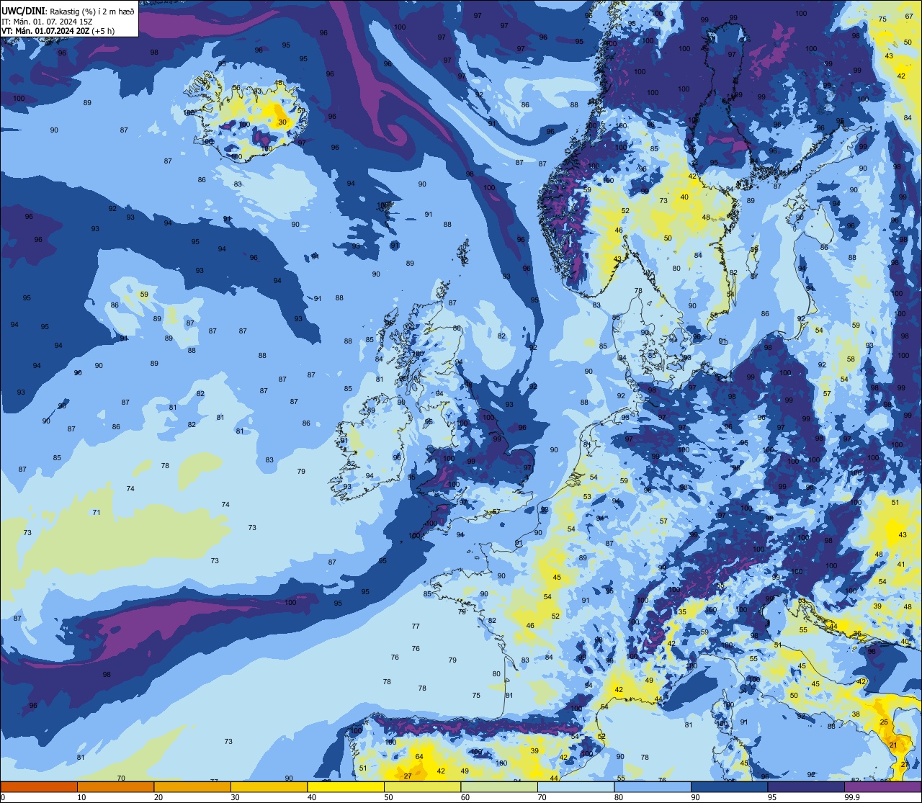The height and width of the screenshot is (803, 922).
Task: Click the 95–99.9 navy legend swatch
Action: click(806, 786)
